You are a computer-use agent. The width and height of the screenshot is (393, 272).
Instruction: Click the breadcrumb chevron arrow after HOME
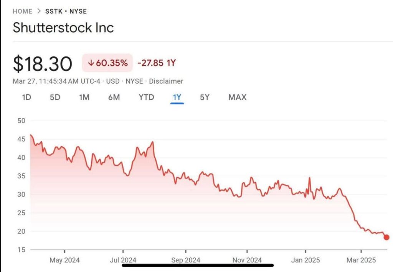coord(39,11)
